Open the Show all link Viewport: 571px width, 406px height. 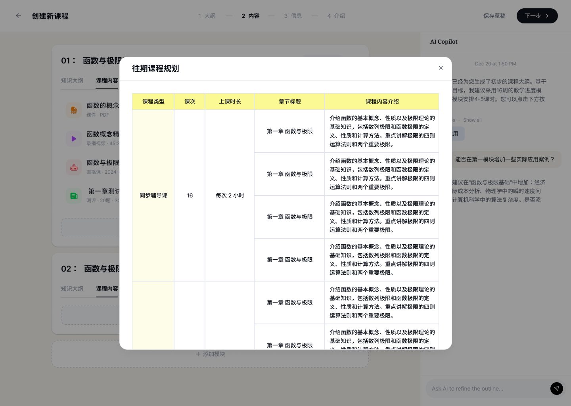tap(472, 120)
